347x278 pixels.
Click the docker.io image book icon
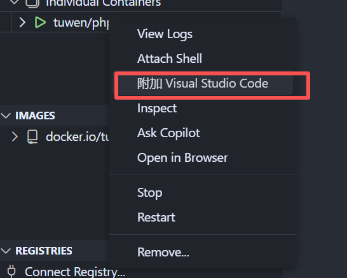point(32,137)
